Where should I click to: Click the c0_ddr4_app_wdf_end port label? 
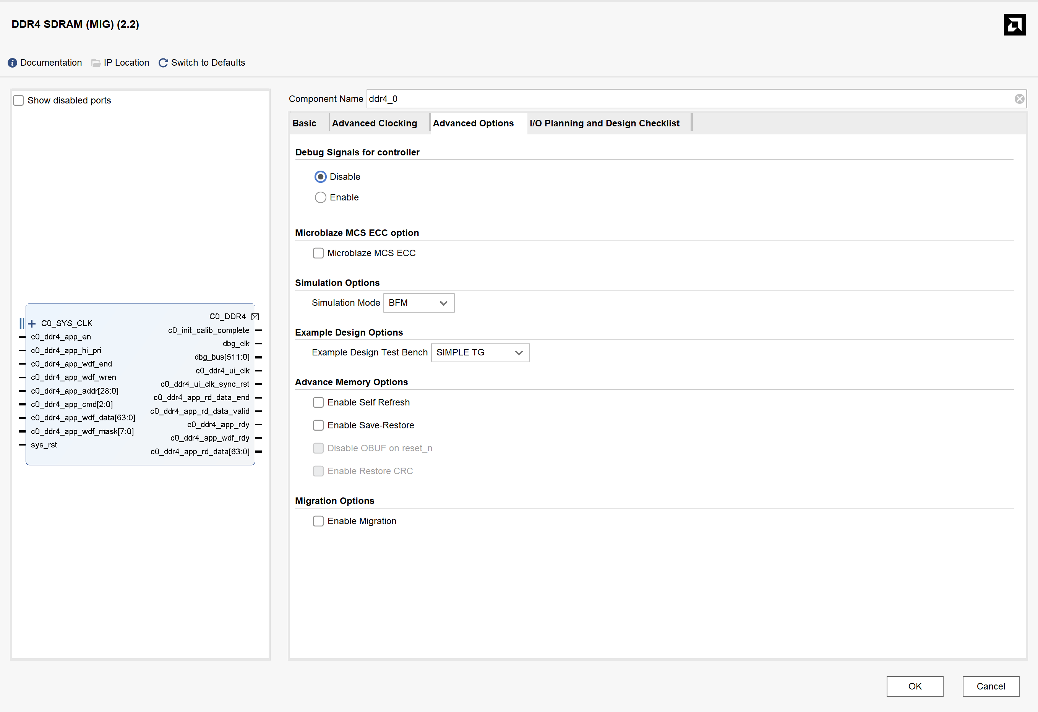(71, 363)
